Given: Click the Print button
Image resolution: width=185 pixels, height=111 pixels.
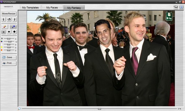Looking at the screenshot, I should 9,63.
